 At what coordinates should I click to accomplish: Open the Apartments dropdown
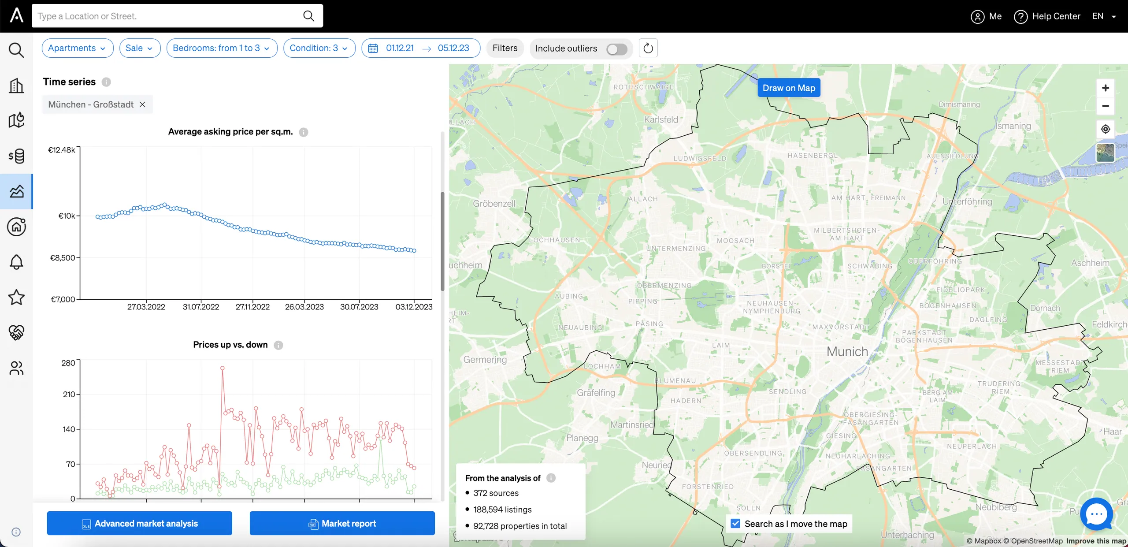tap(78, 48)
